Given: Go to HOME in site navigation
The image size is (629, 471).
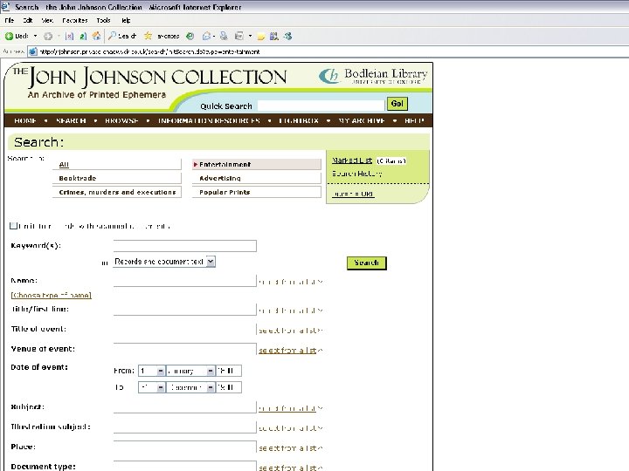Looking at the screenshot, I should point(25,120).
